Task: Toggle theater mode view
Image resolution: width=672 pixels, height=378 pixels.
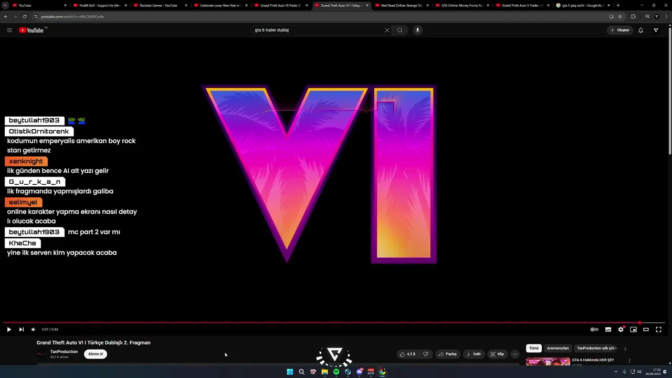Action: pyautogui.click(x=646, y=329)
